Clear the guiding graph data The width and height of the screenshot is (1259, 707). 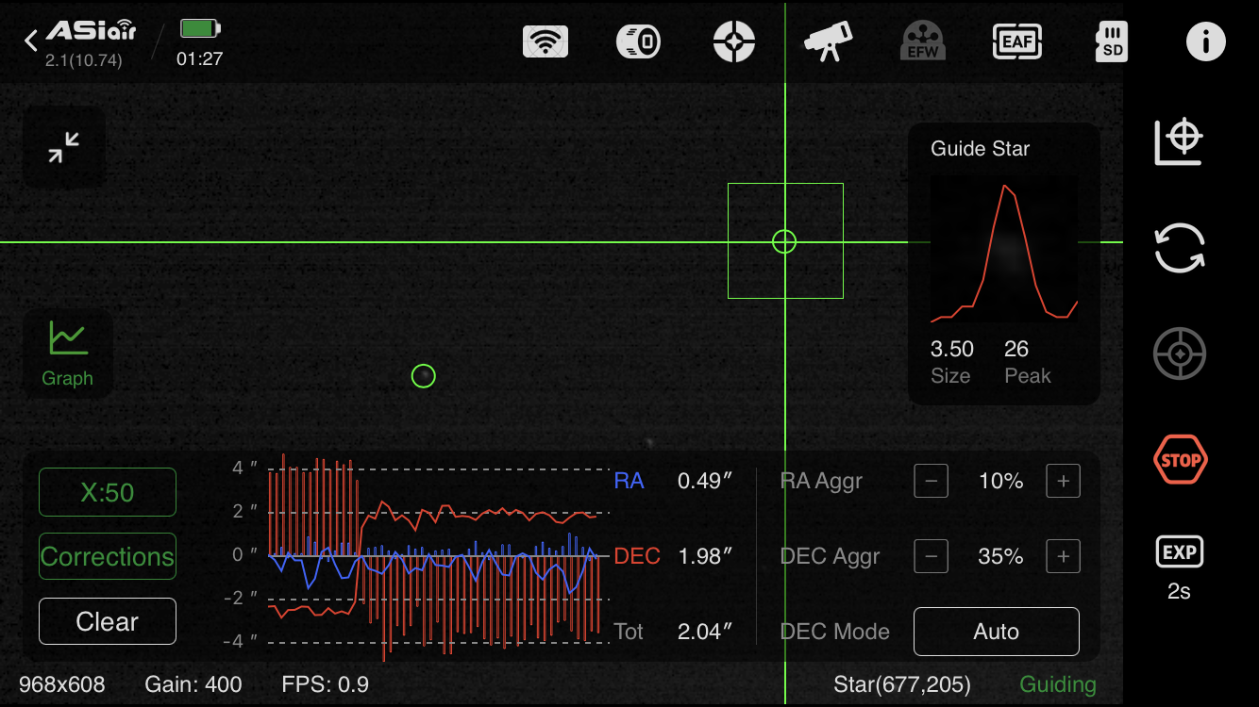(108, 621)
